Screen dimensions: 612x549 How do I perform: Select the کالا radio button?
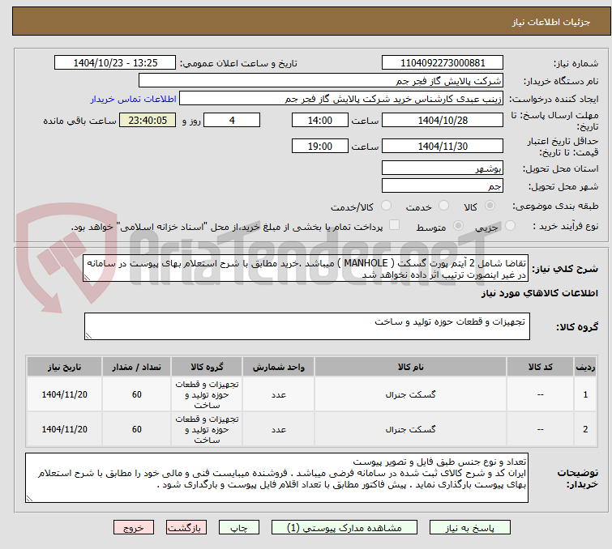490,206
